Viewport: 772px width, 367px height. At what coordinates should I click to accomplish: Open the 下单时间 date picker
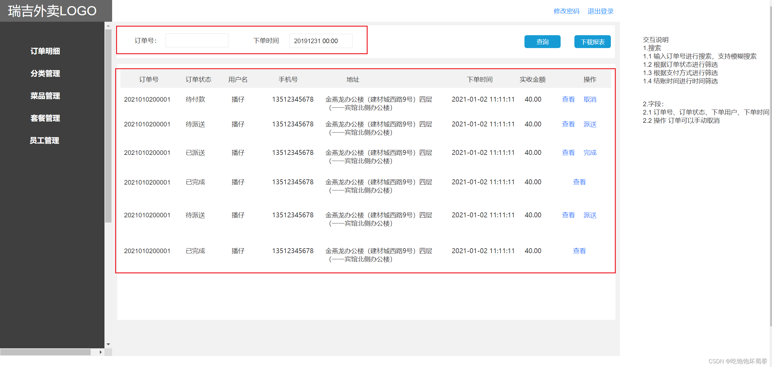[x=321, y=41]
